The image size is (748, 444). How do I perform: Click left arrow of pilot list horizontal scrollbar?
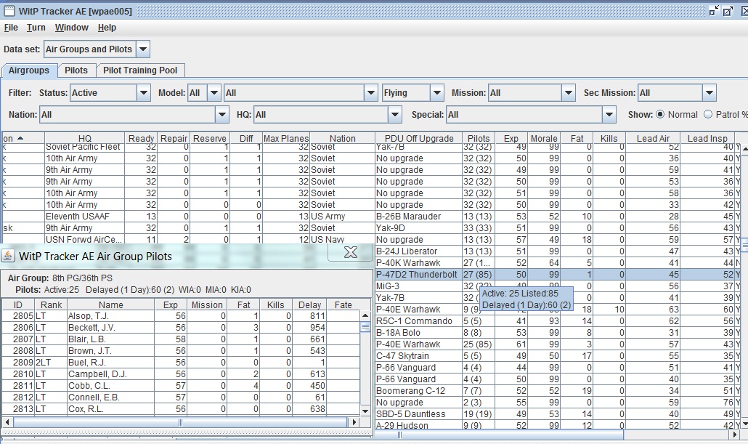pyautogui.click(x=7, y=422)
